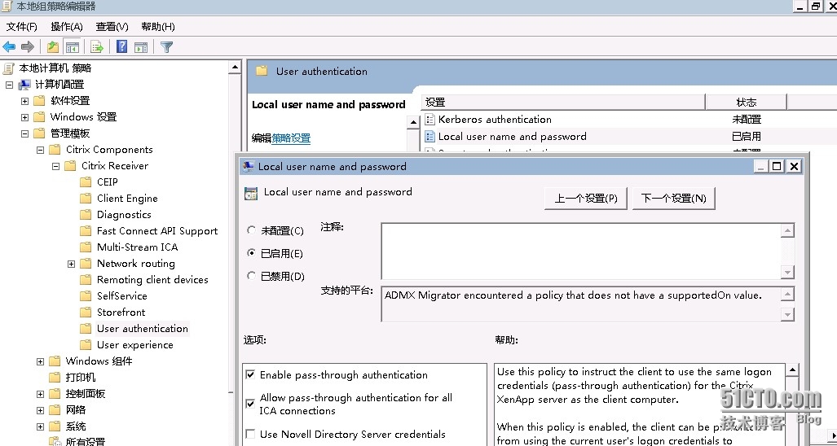Select Fast Connect API Support tree item

157,230
